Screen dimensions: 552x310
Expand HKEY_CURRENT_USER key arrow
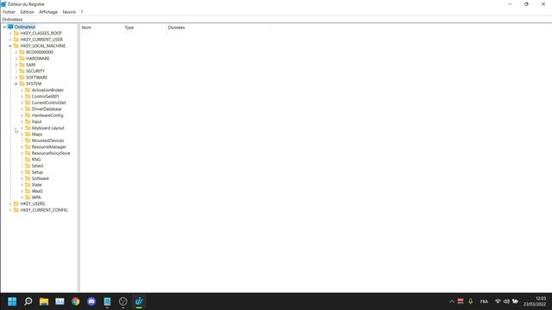[10, 40]
